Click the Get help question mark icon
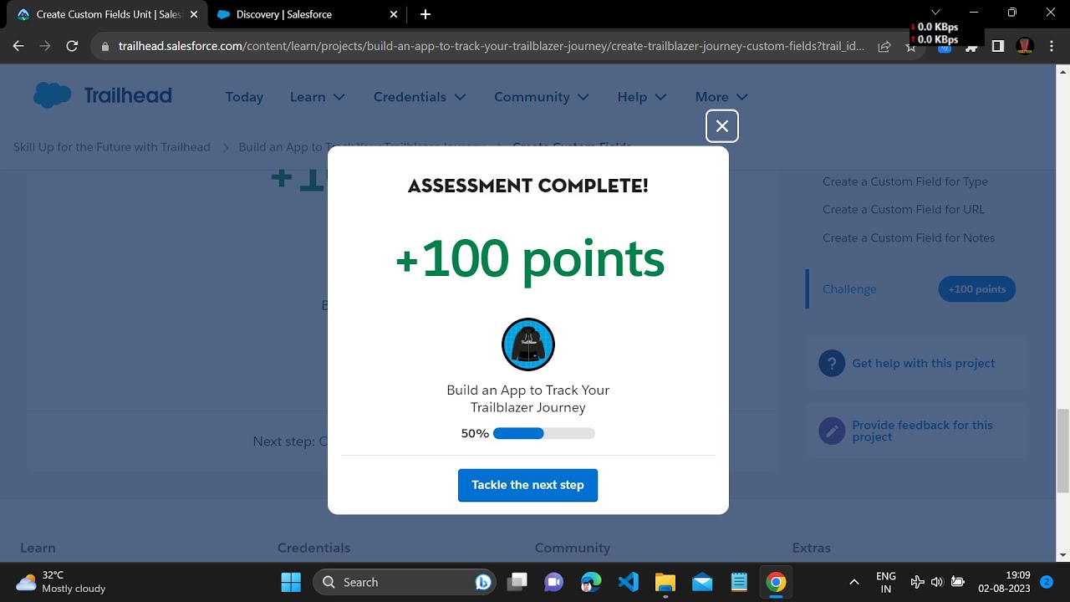Viewport: 1070px width, 602px height. 832,364
